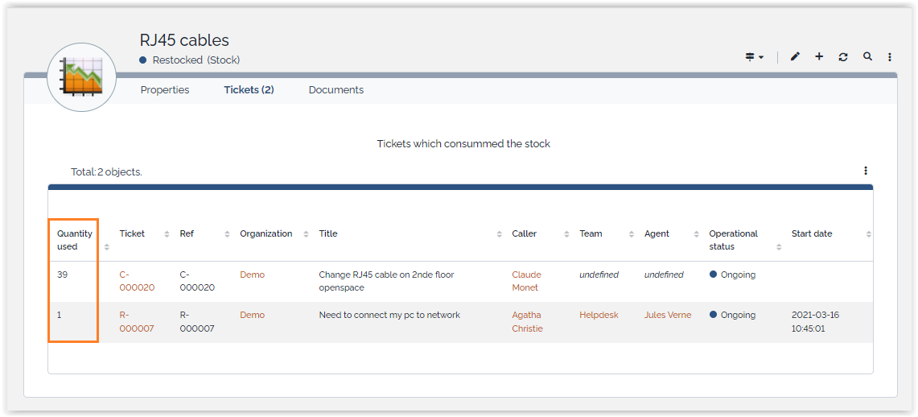Viewport: 918px width, 417px height.
Task: Switch to the Properties tab
Action: coord(165,90)
